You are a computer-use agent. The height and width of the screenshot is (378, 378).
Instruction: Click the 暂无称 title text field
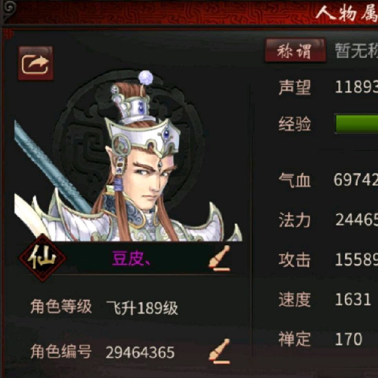tap(356, 51)
